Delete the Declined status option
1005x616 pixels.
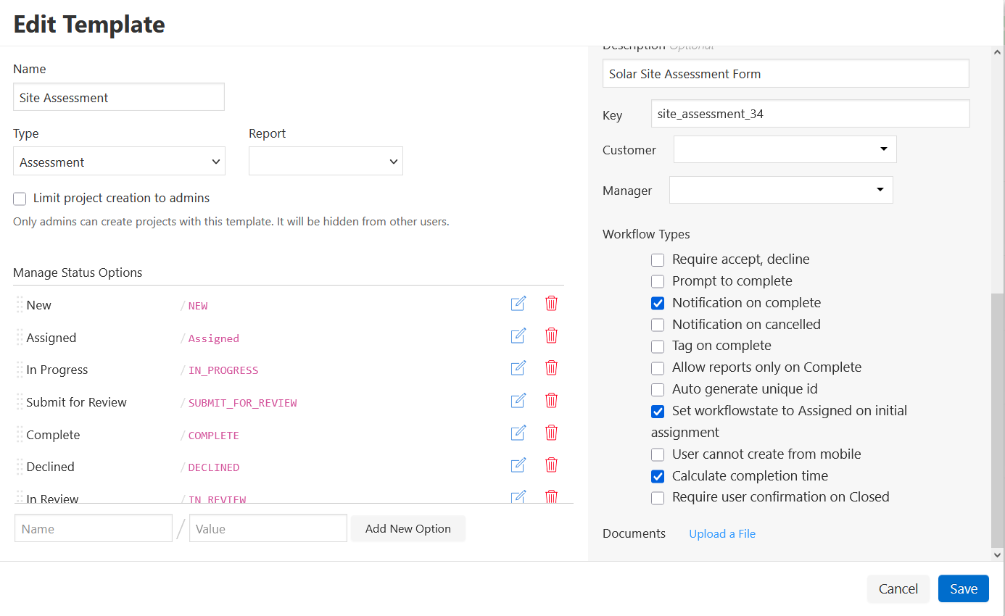click(x=551, y=465)
